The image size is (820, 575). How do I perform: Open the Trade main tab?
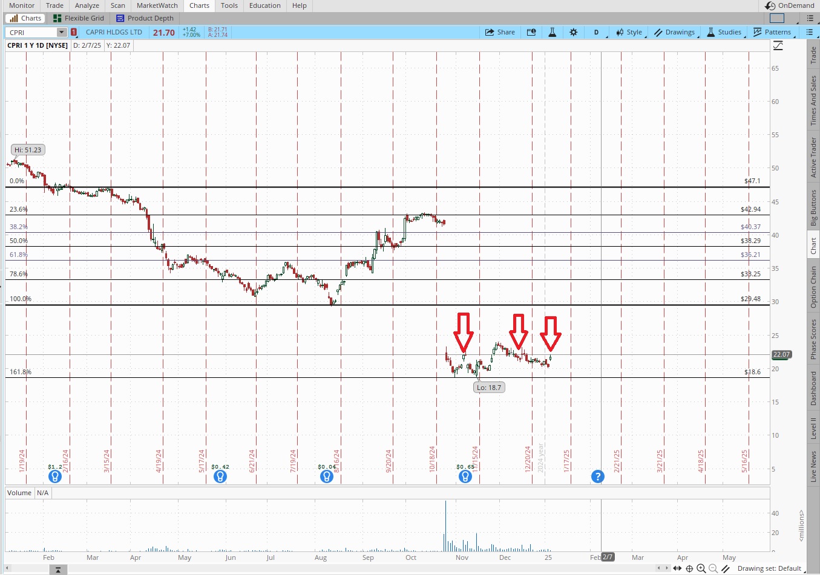54,5
